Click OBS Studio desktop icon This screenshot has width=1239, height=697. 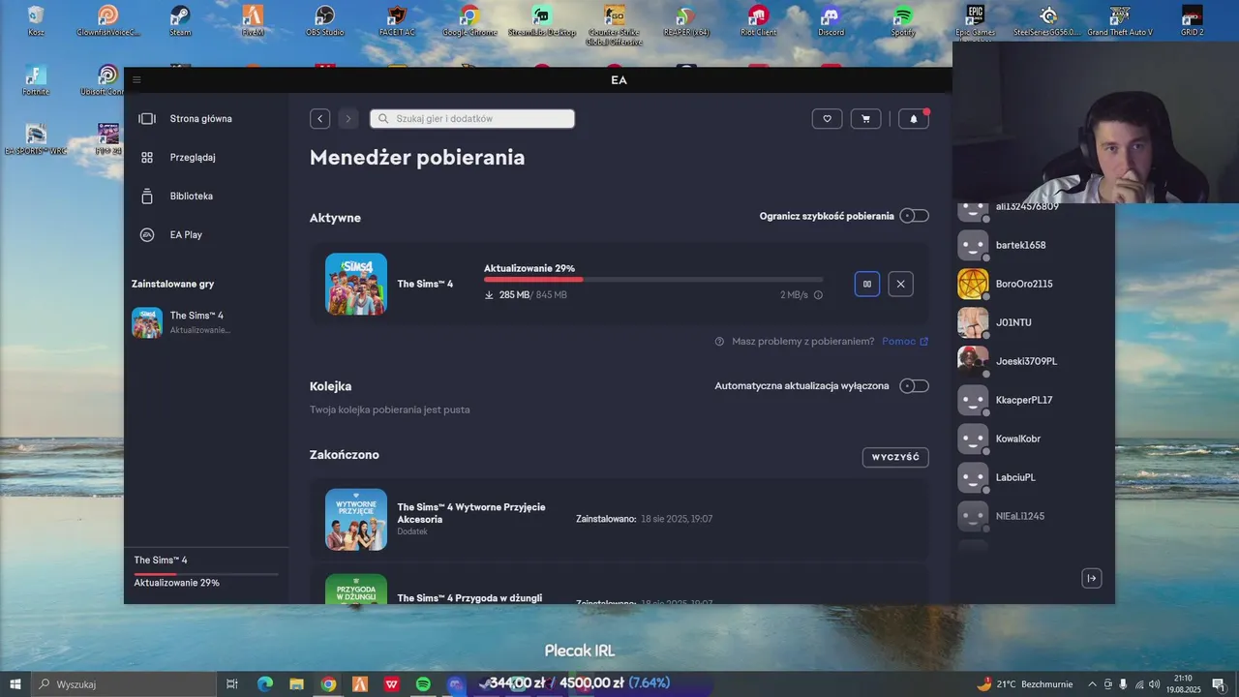(x=325, y=20)
